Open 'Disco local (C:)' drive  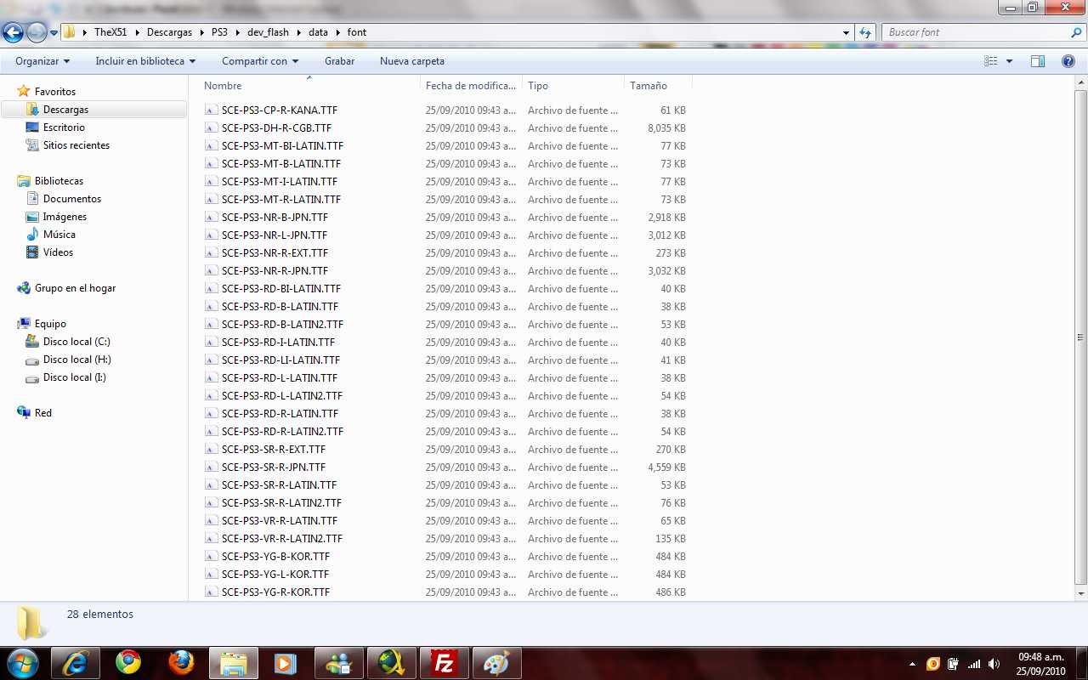tap(76, 342)
